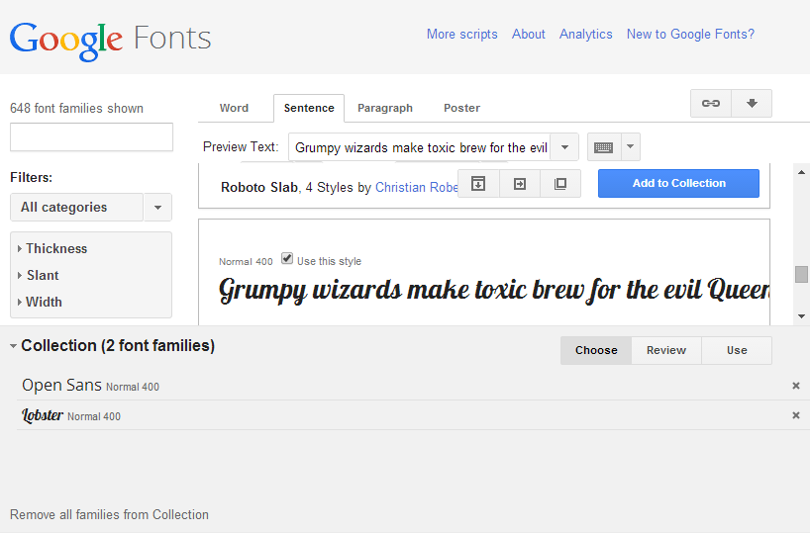Viewport: 810px width, 533px height.
Task: Open Christian Robertson designer link
Action: [x=416, y=187]
